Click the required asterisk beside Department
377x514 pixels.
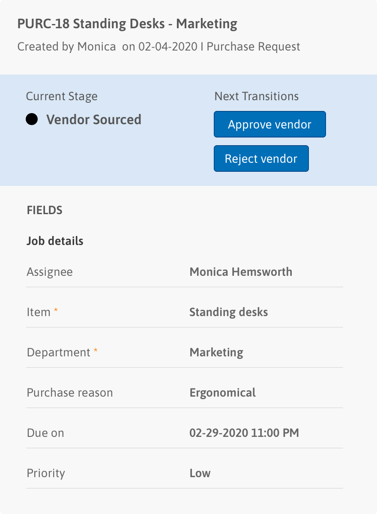click(96, 352)
